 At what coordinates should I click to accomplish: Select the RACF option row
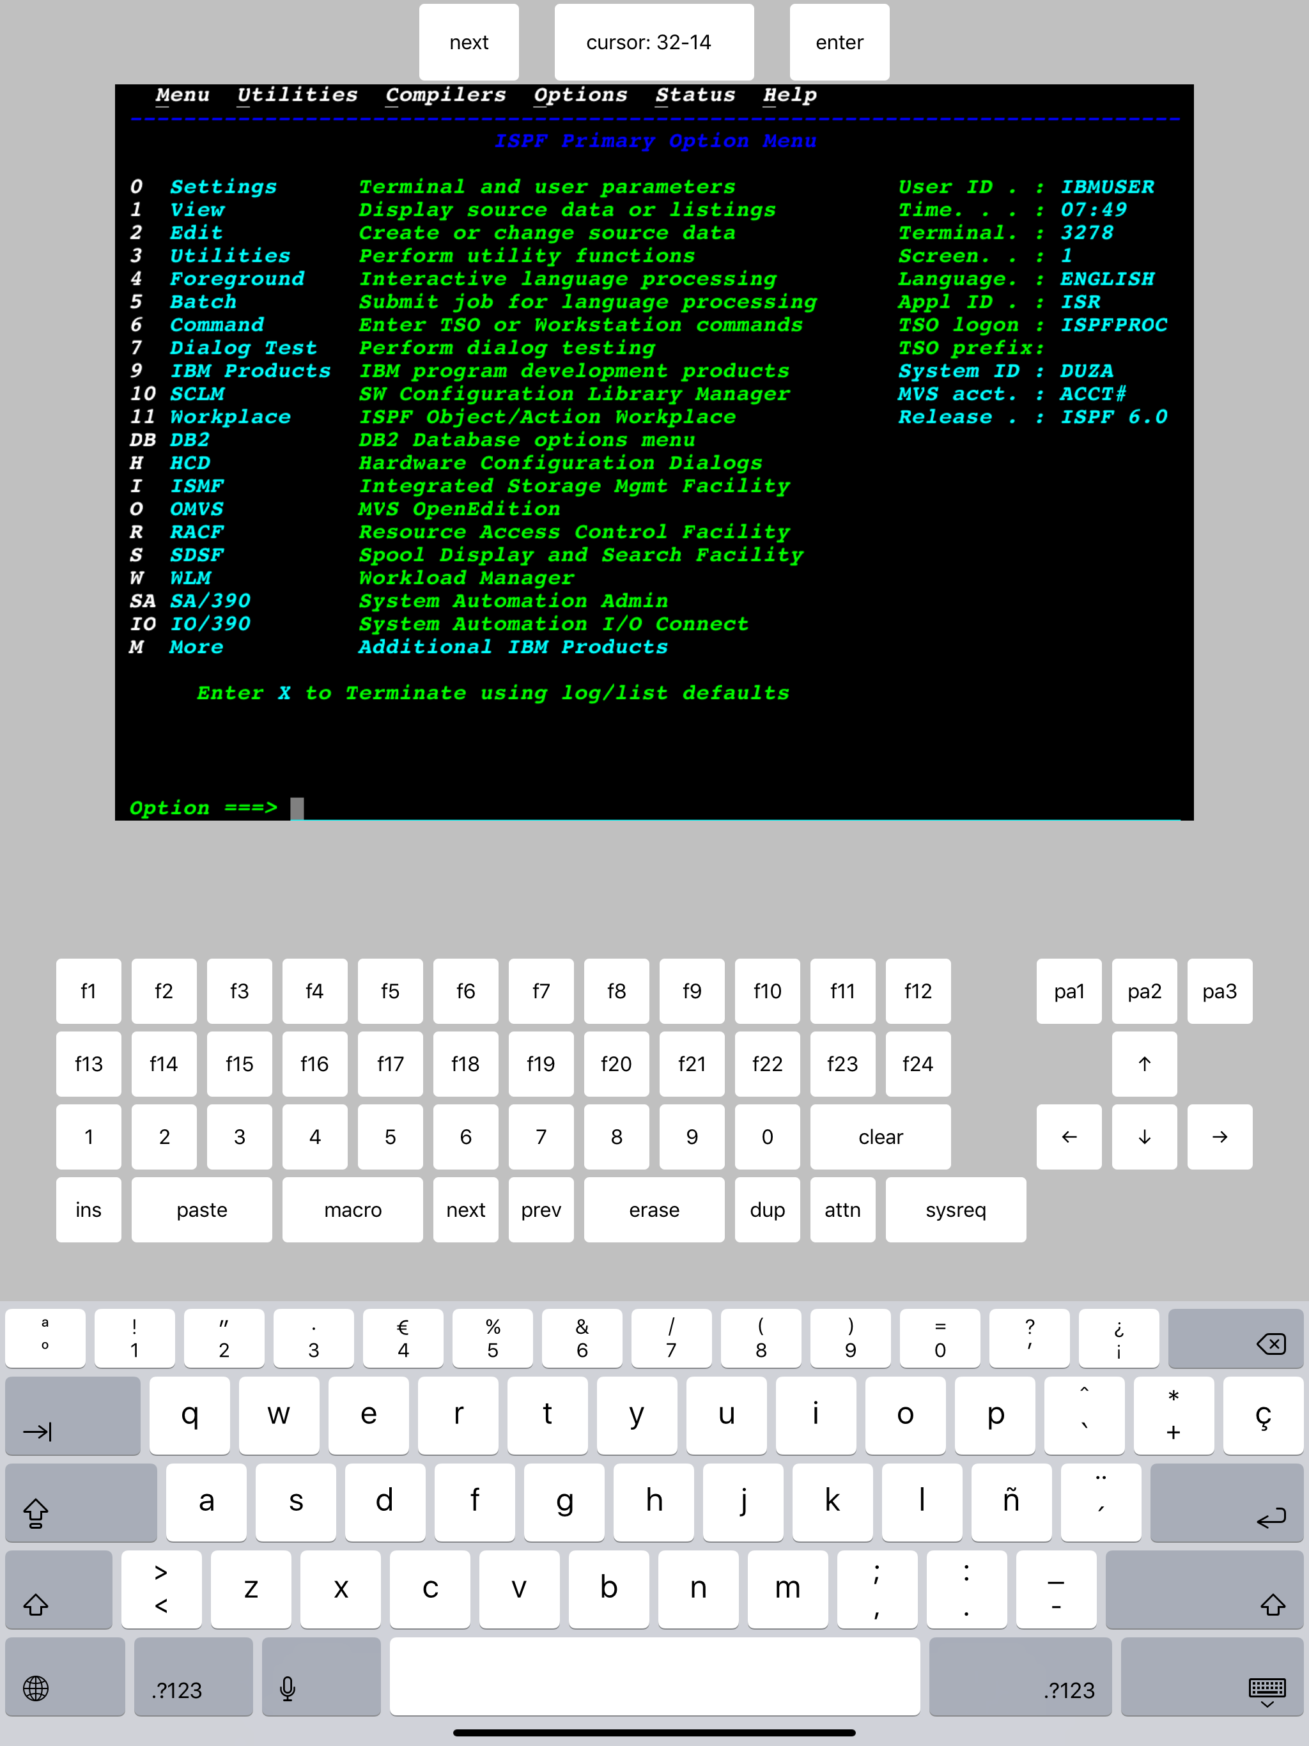(460, 532)
